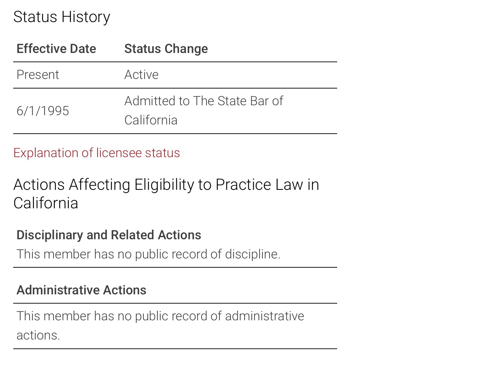The width and height of the screenshot is (486, 369).
Task: Click the no public record of administrative text
Action: click(160, 316)
